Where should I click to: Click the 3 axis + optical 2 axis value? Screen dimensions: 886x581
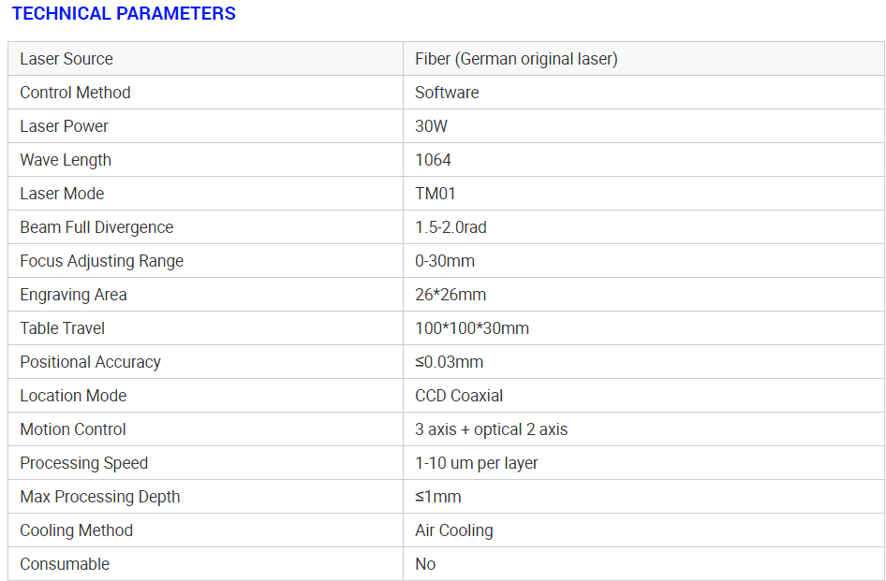[x=491, y=429]
